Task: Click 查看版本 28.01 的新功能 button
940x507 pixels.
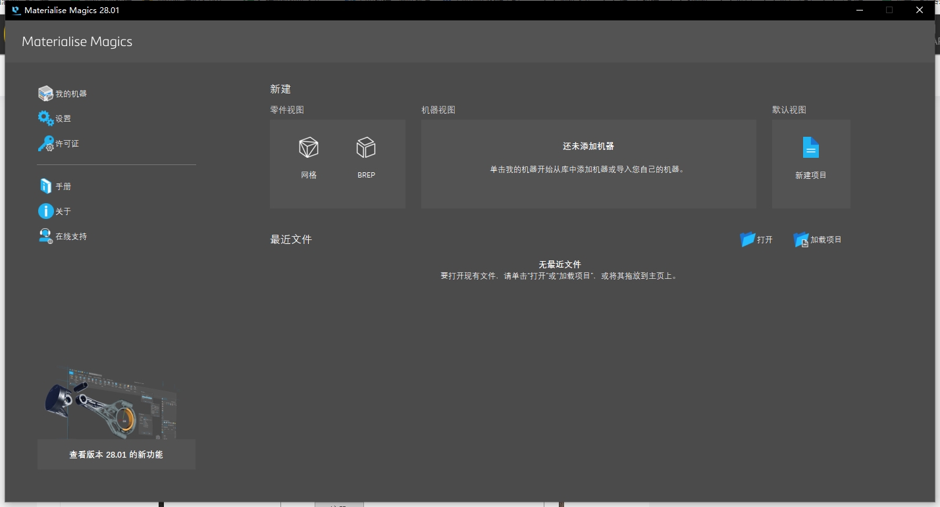Action: click(117, 454)
